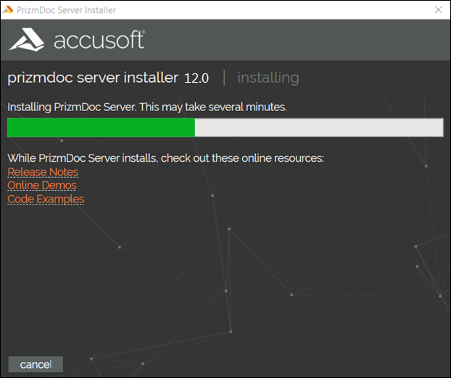
Task: Open the Code Examples link
Action: pyautogui.click(x=46, y=199)
